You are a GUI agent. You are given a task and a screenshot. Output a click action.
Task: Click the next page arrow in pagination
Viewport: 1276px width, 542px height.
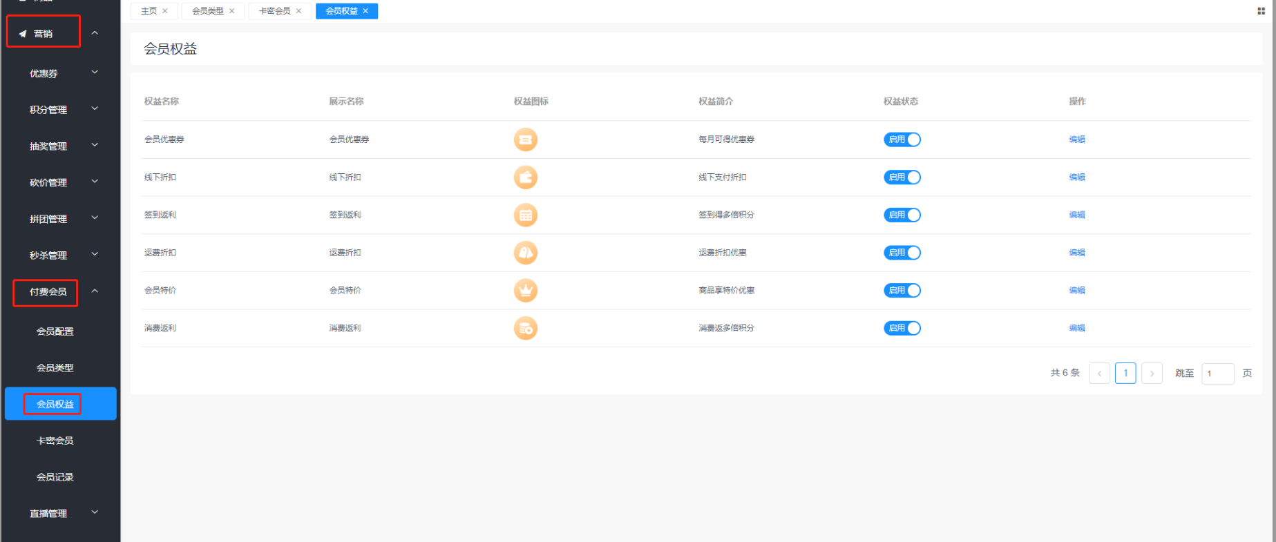(1152, 374)
